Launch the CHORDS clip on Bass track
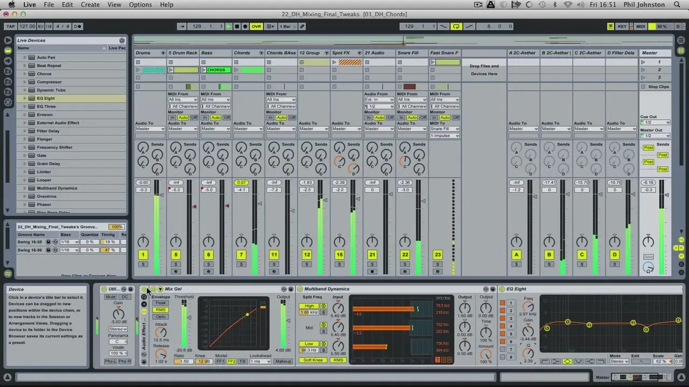The height and width of the screenshot is (387, 689). point(203,70)
